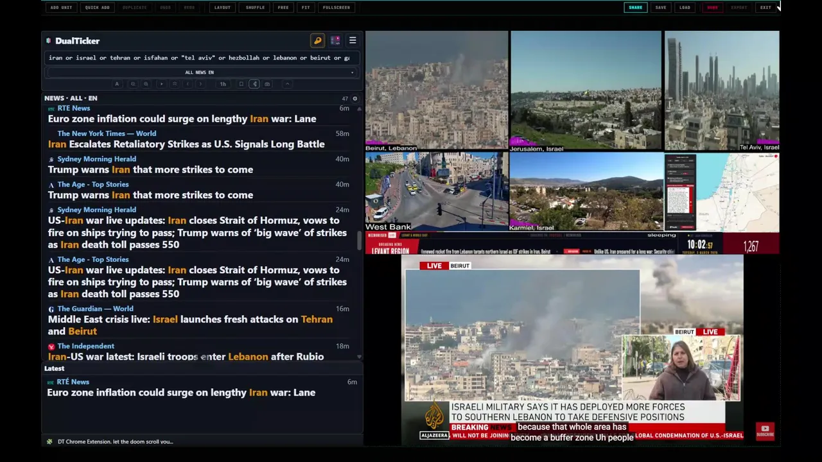Click the Al Jazeera live video
The height and width of the screenshot is (462, 822).
point(572,351)
